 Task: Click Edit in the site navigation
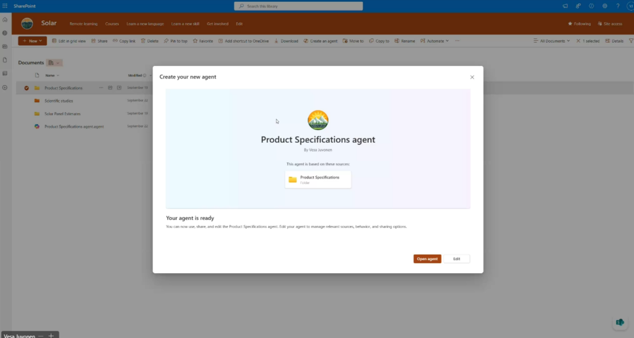tap(240, 24)
